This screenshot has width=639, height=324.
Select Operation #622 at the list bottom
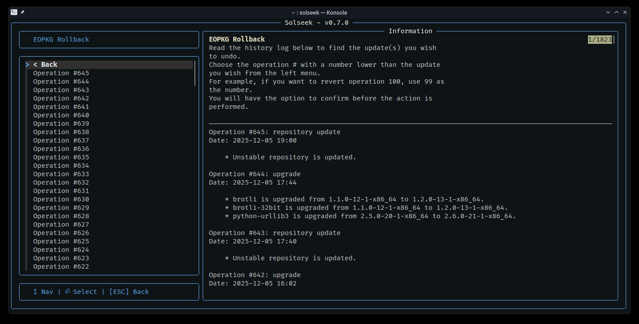pos(61,266)
